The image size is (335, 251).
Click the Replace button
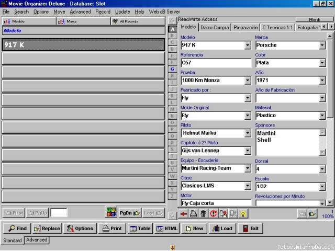(x=47, y=229)
